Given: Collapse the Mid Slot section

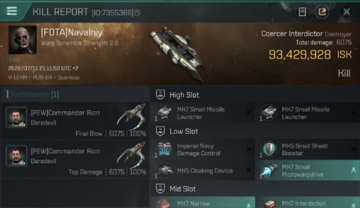Looking at the screenshot, I should pyautogui.click(x=160, y=189).
